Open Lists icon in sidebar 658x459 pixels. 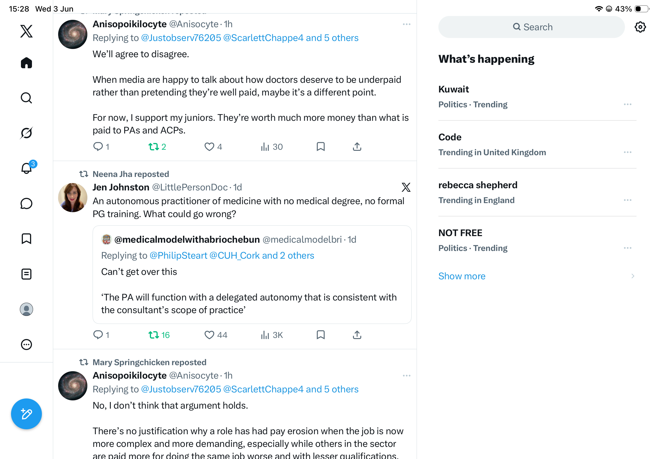[x=26, y=274]
